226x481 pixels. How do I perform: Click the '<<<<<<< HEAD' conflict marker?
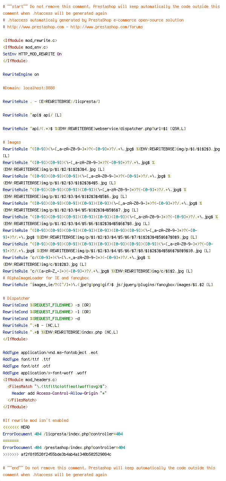[x=16, y=427]
